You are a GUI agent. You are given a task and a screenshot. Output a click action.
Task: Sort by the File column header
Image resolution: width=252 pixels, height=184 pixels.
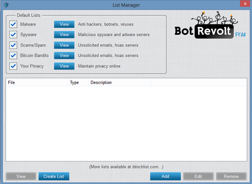tap(37, 83)
